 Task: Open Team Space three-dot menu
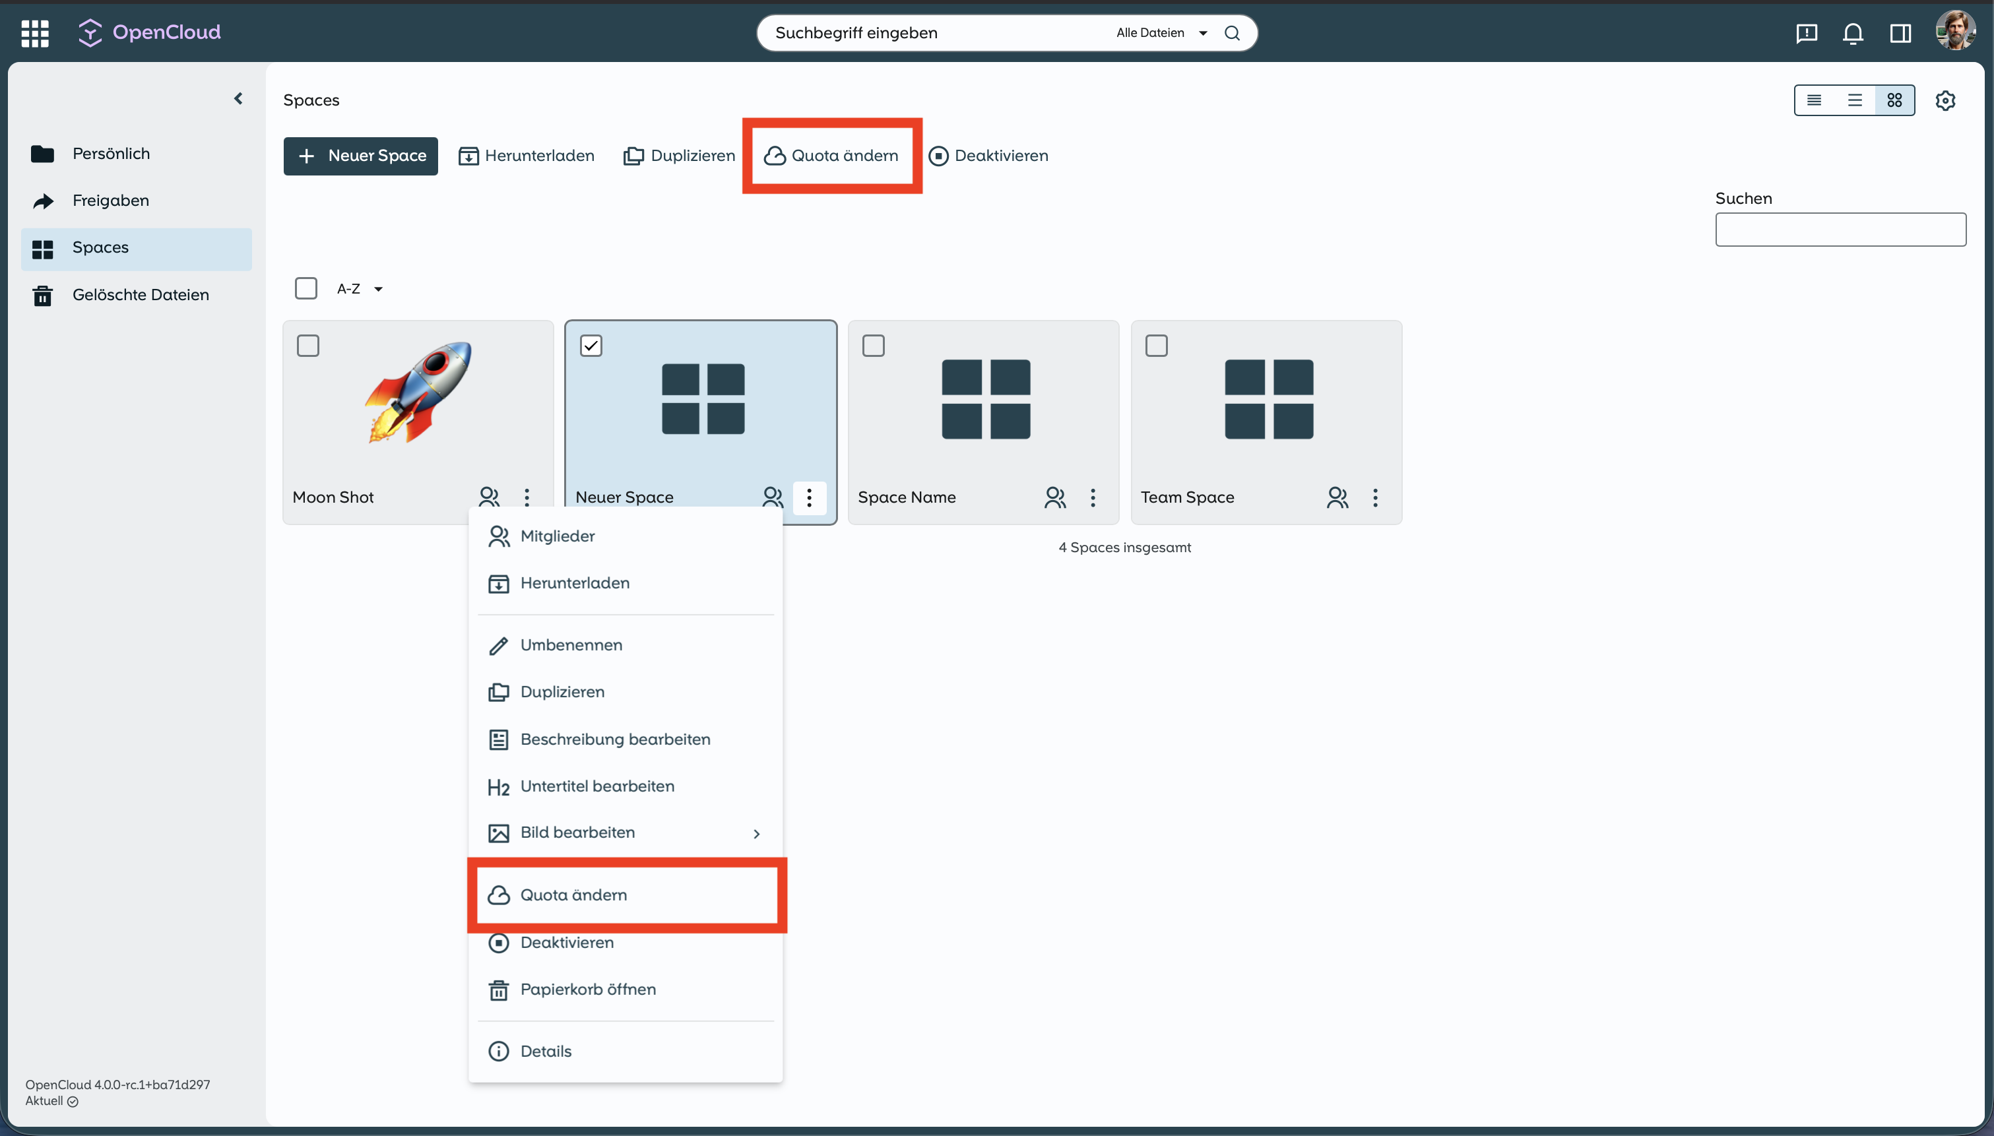pos(1375,497)
